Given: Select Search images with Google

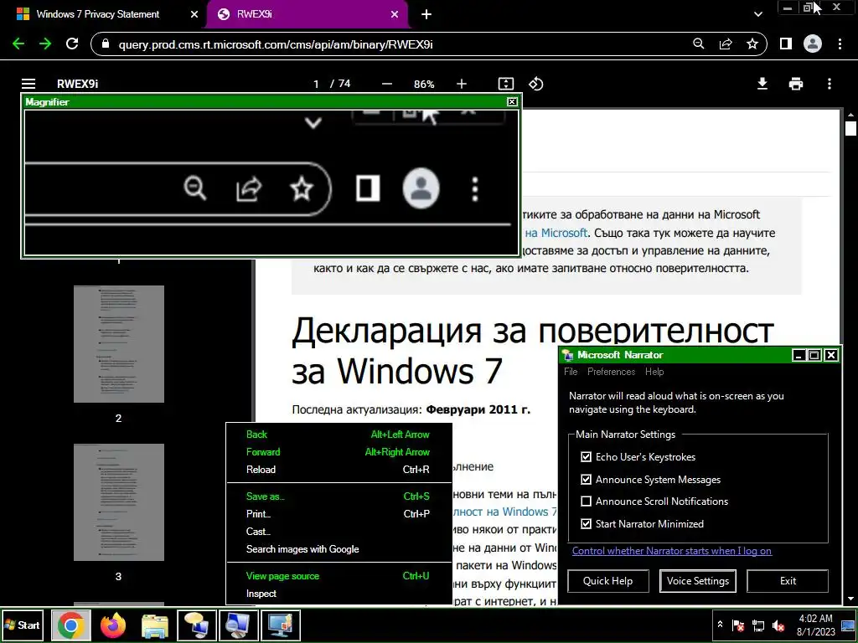Looking at the screenshot, I should point(339,548).
